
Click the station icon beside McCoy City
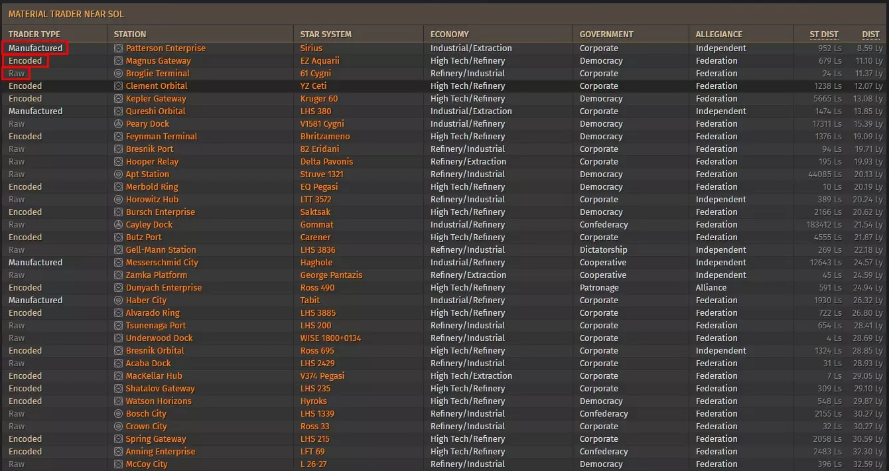[x=118, y=464]
